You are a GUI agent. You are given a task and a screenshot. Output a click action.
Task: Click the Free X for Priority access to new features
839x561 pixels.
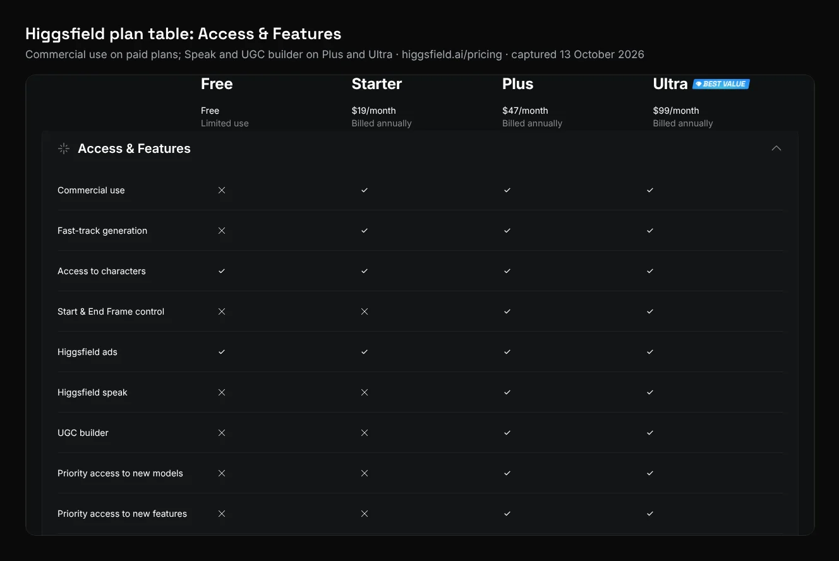point(222,514)
